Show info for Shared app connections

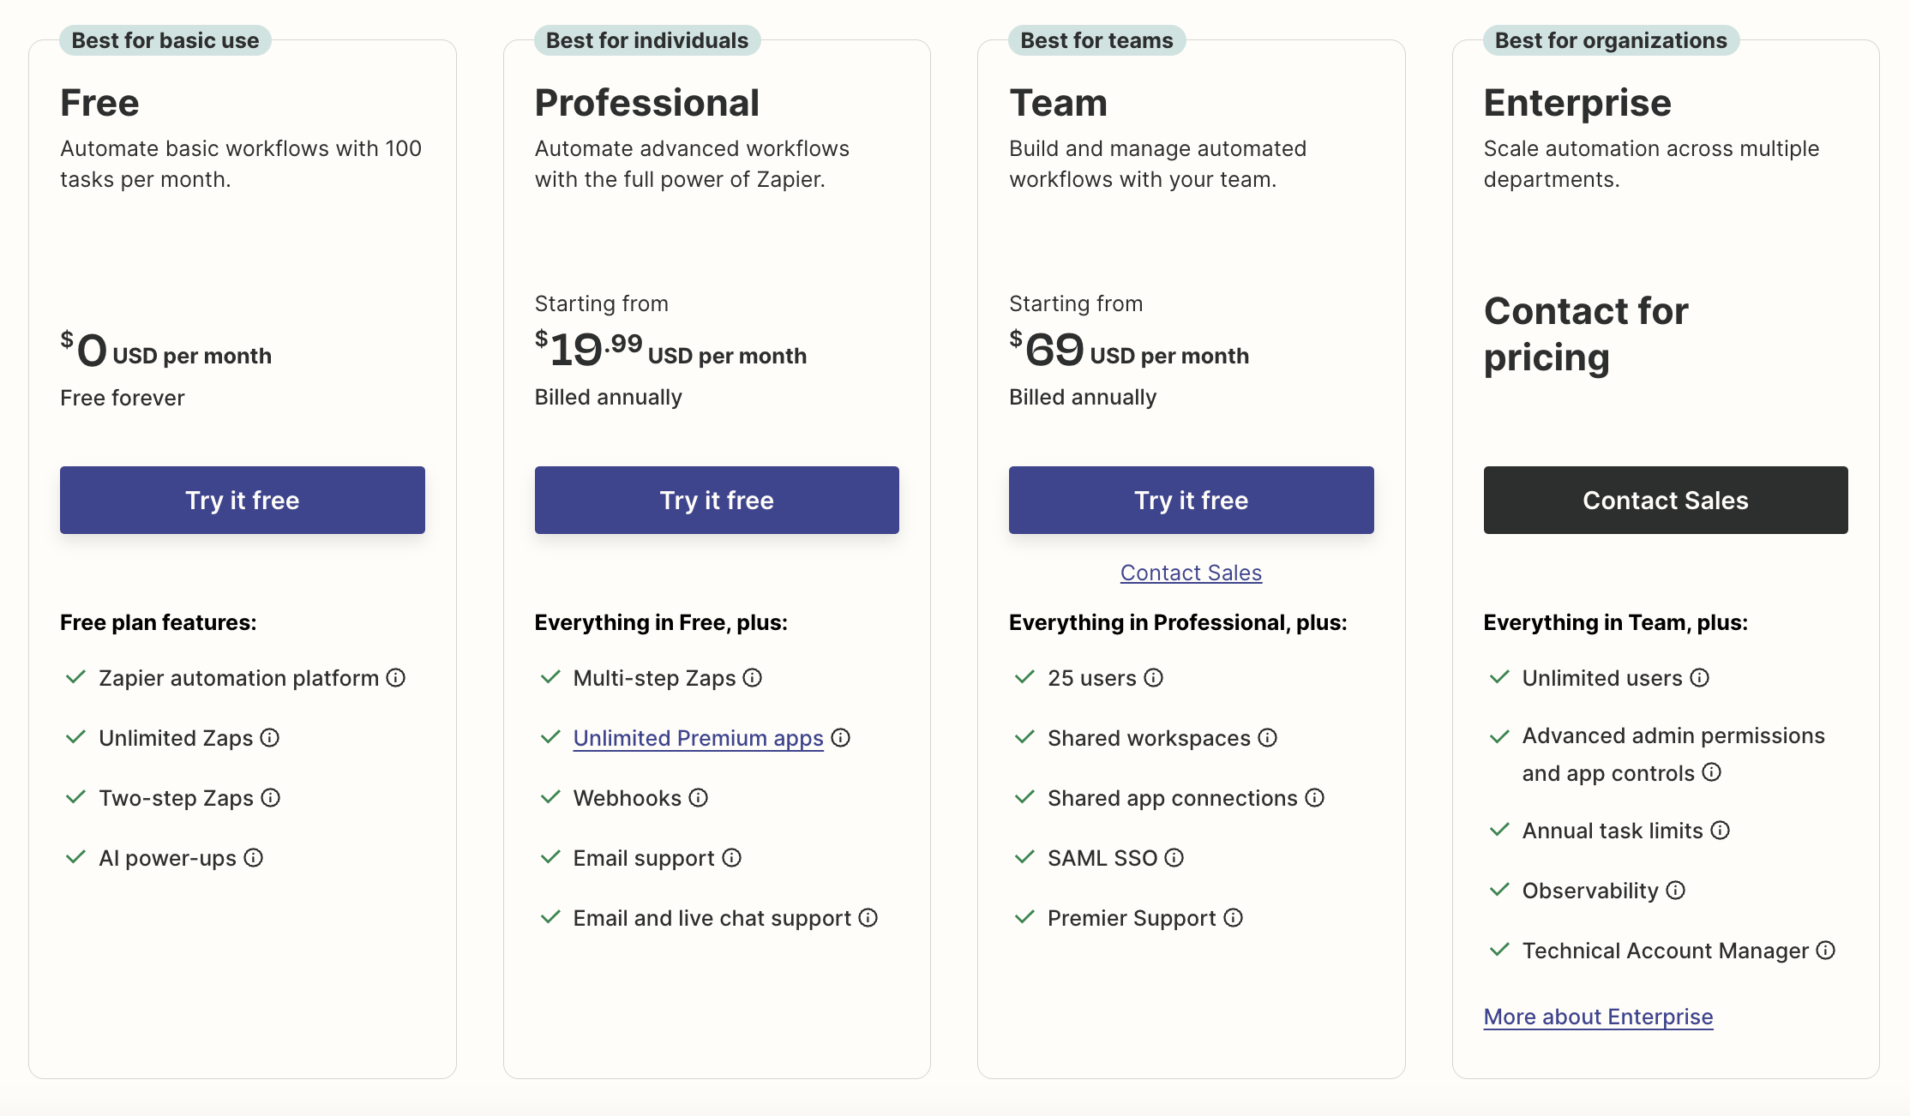pyautogui.click(x=1315, y=798)
